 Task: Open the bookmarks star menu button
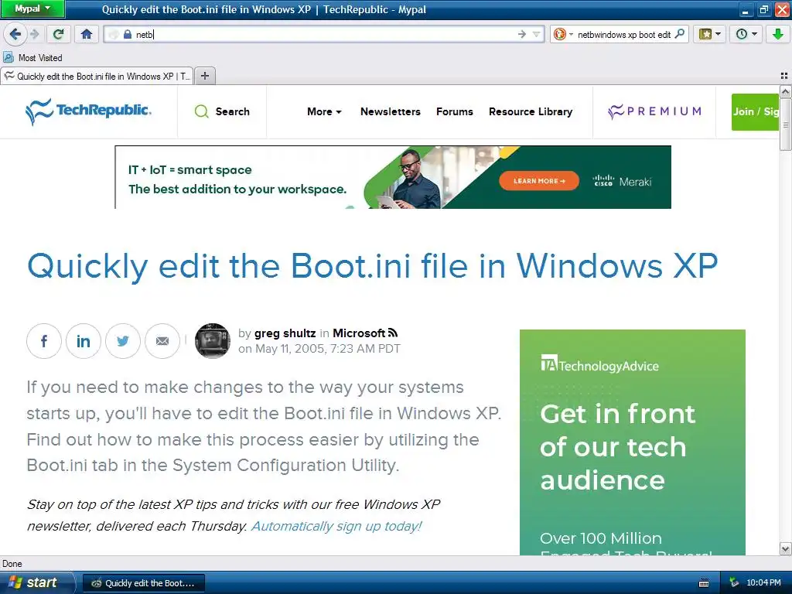709,34
